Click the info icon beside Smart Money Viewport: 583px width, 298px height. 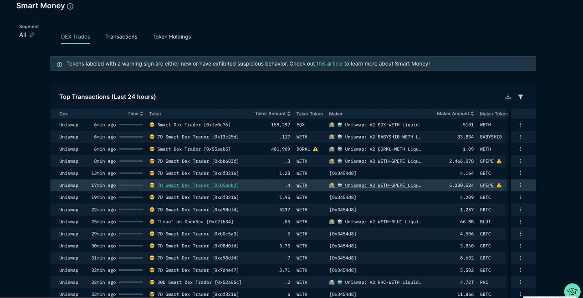[x=70, y=6]
